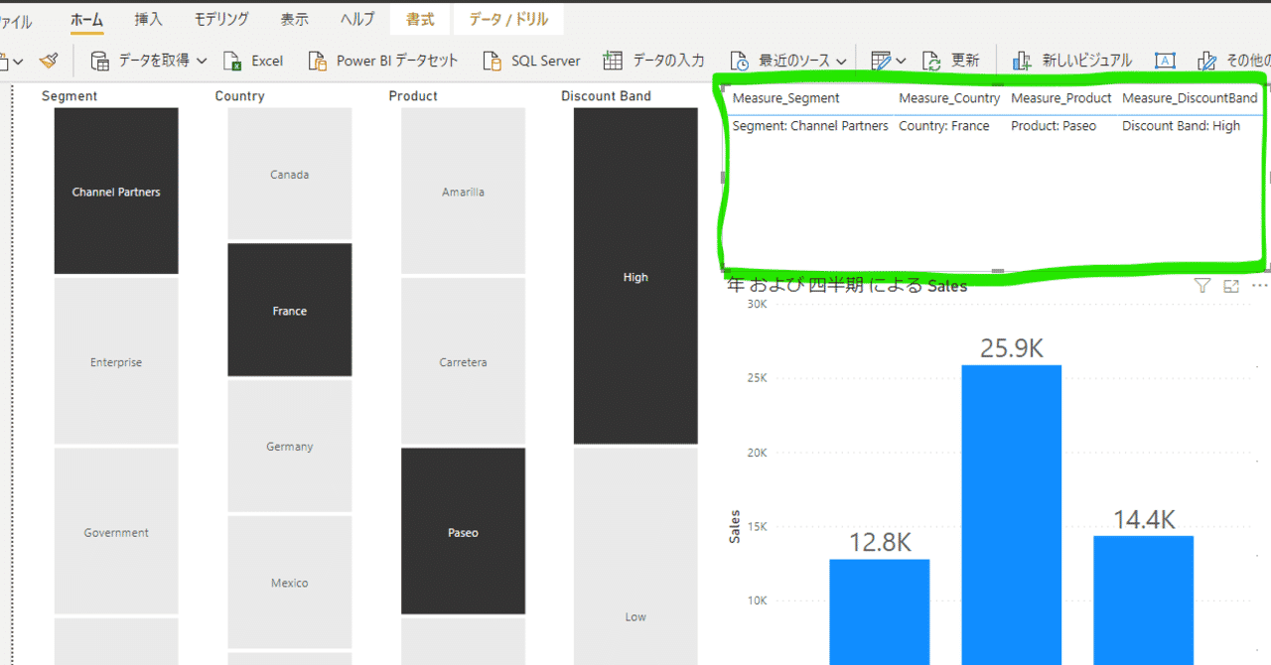Click the Segment slicer header

point(70,96)
